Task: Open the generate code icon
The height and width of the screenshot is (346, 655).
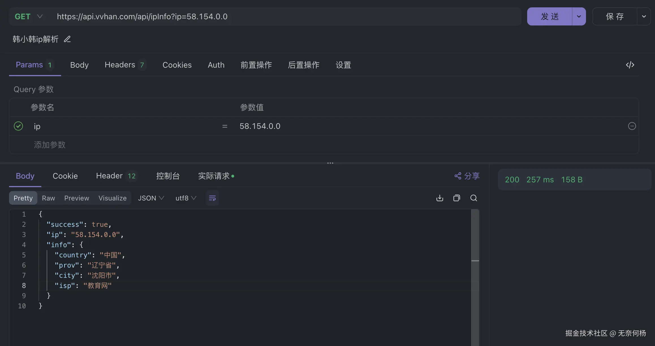Action: pos(630,65)
